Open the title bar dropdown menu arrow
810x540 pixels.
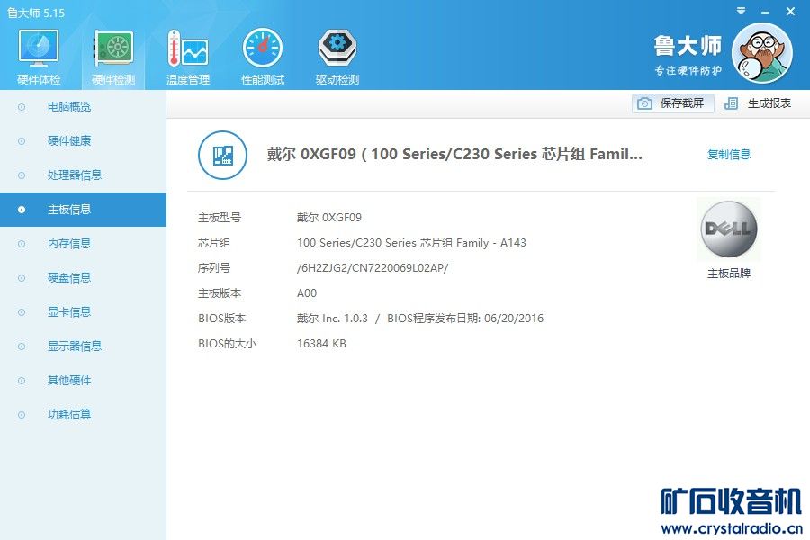click(741, 11)
